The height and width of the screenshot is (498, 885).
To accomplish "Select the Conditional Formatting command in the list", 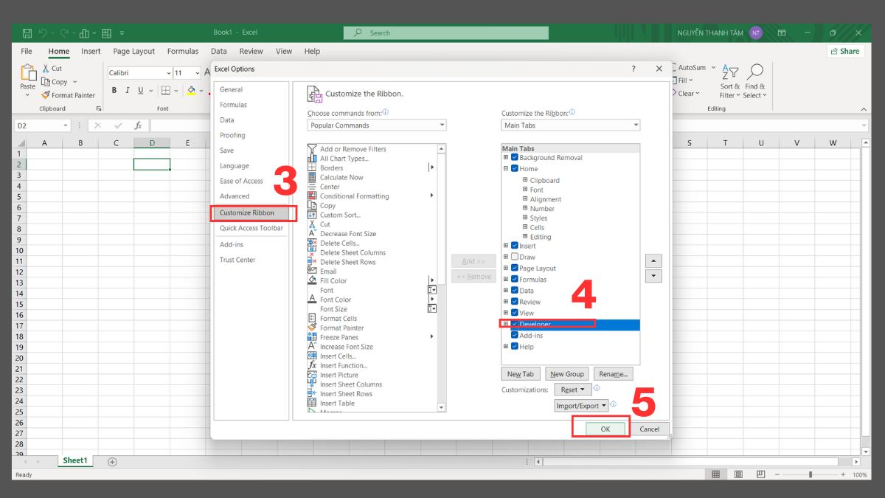I will point(354,196).
